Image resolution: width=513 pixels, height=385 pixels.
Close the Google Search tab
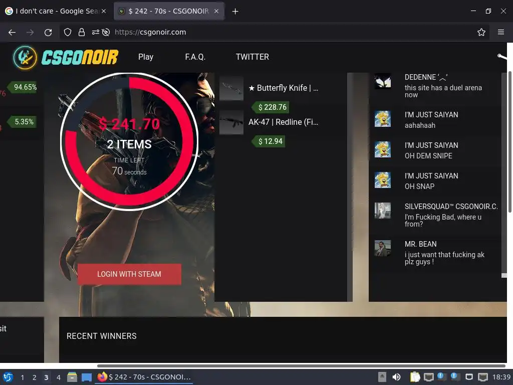point(104,11)
